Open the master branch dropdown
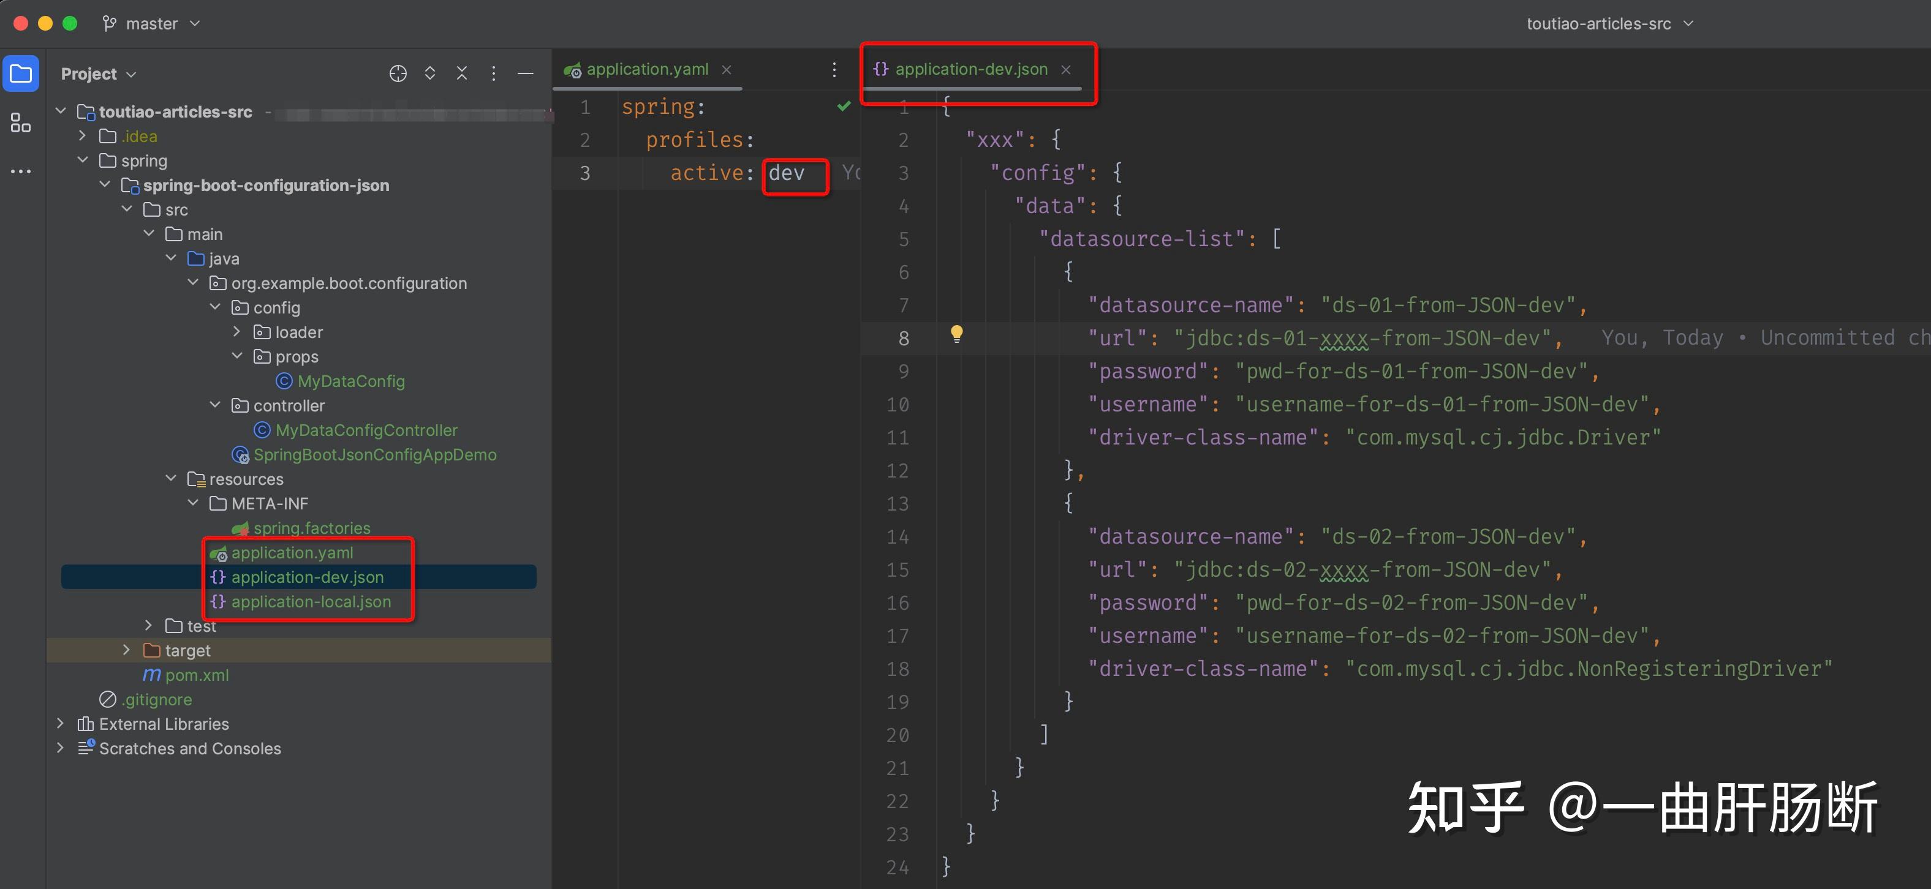1931x889 pixels. [151, 24]
